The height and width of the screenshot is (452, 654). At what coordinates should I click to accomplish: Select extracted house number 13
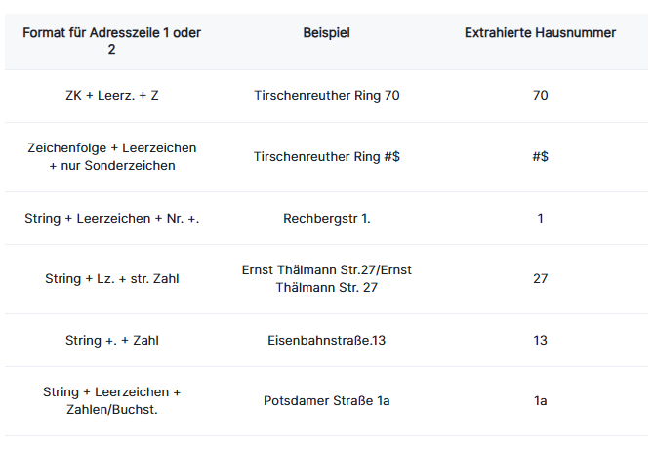[540, 341]
